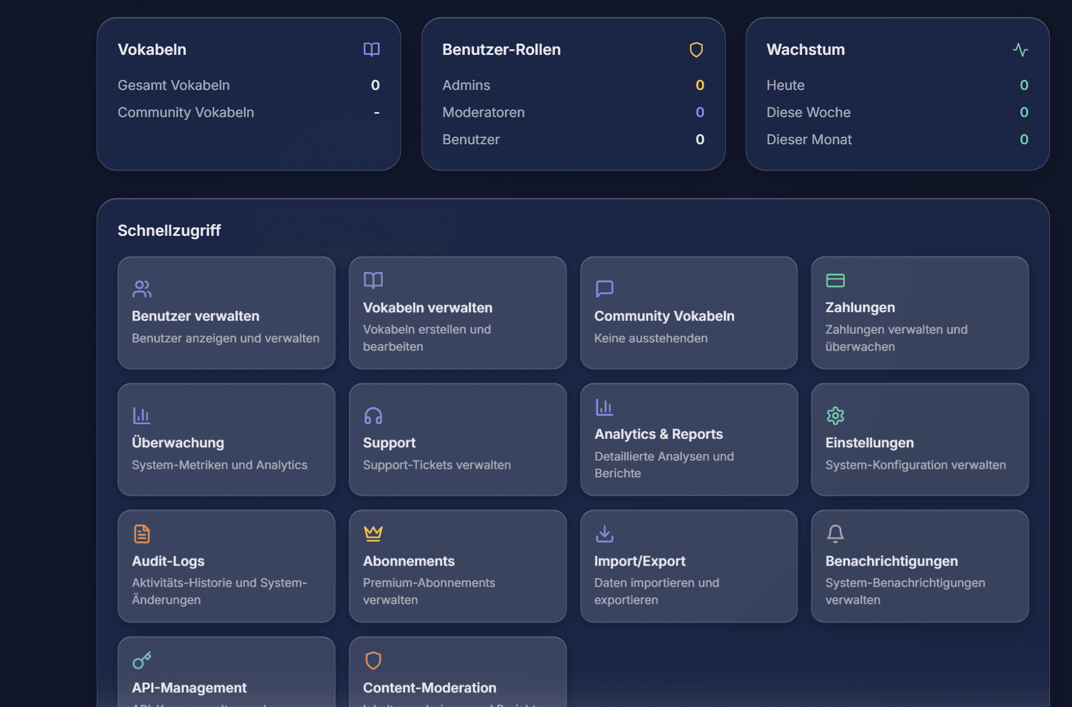
Task: Click the key icon in API-Management tile
Action: [x=141, y=660]
